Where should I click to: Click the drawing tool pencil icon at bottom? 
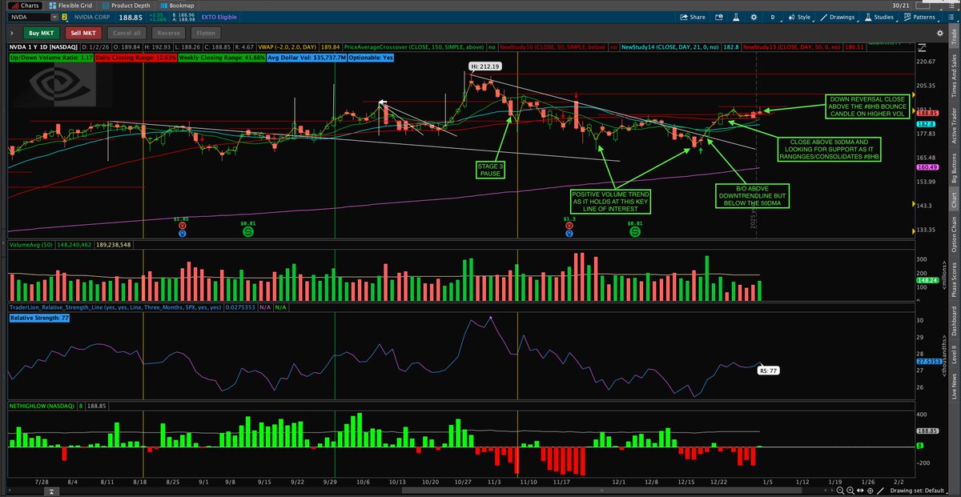pyautogui.click(x=880, y=491)
